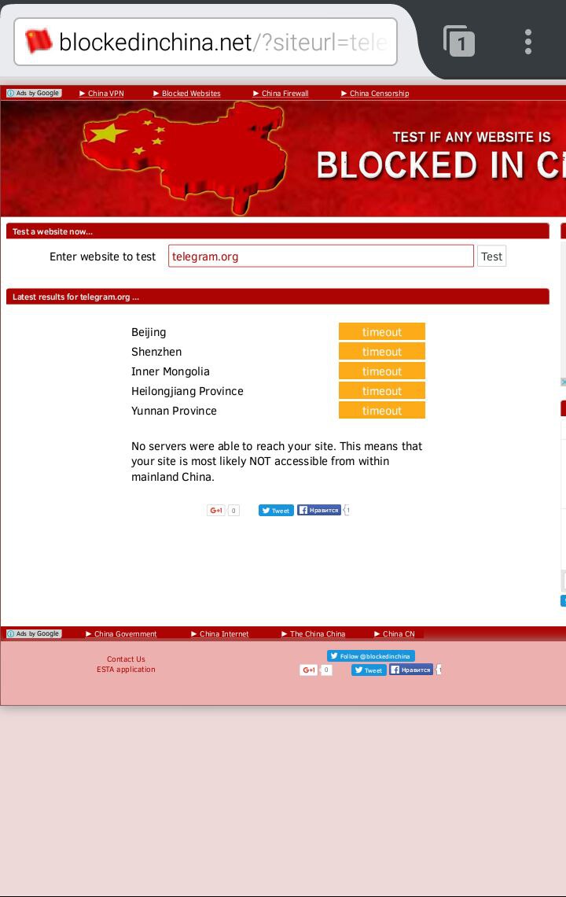The image size is (566, 897).
Task: Open the China VPN ad link
Action: click(x=101, y=94)
